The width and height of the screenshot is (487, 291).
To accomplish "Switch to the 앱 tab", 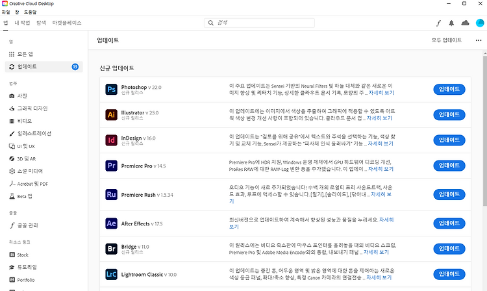I will pos(6,23).
